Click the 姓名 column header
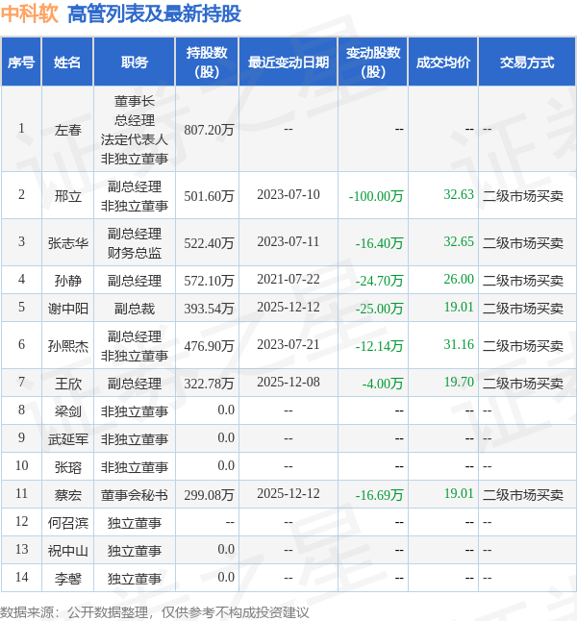 click(67, 62)
